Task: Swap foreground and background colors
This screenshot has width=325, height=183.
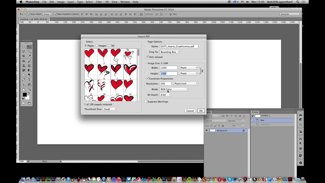Action: (x=29, y=93)
